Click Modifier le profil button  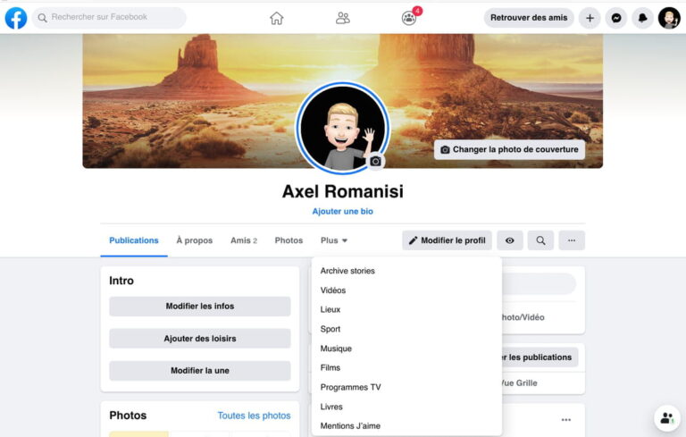point(448,240)
